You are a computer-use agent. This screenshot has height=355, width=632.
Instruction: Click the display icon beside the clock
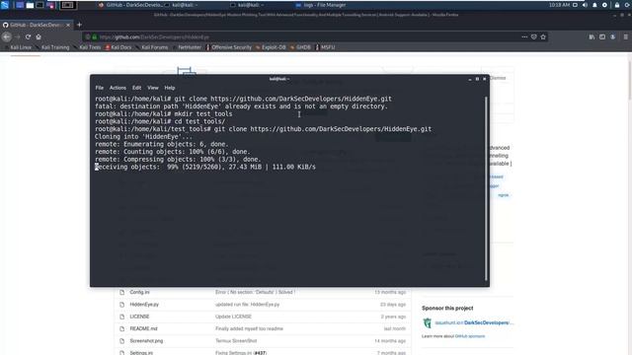[x=575, y=5]
